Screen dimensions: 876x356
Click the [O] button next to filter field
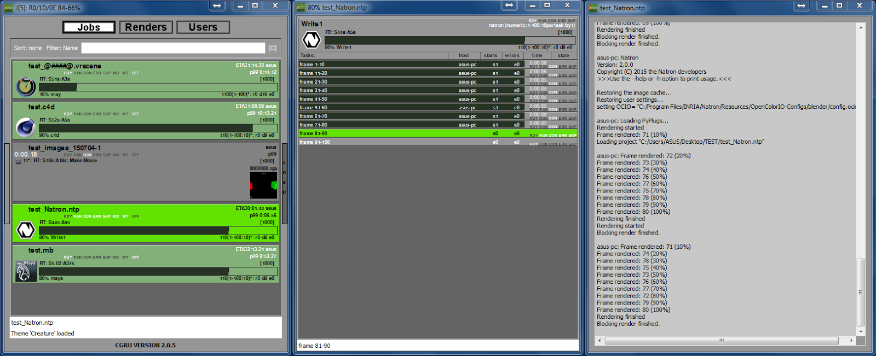[272, 48]
